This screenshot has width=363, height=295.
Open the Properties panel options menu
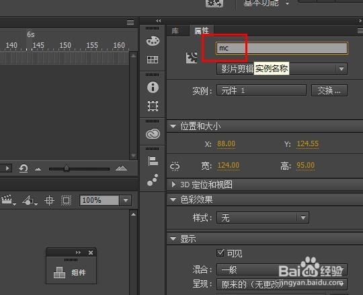(360, 30)
